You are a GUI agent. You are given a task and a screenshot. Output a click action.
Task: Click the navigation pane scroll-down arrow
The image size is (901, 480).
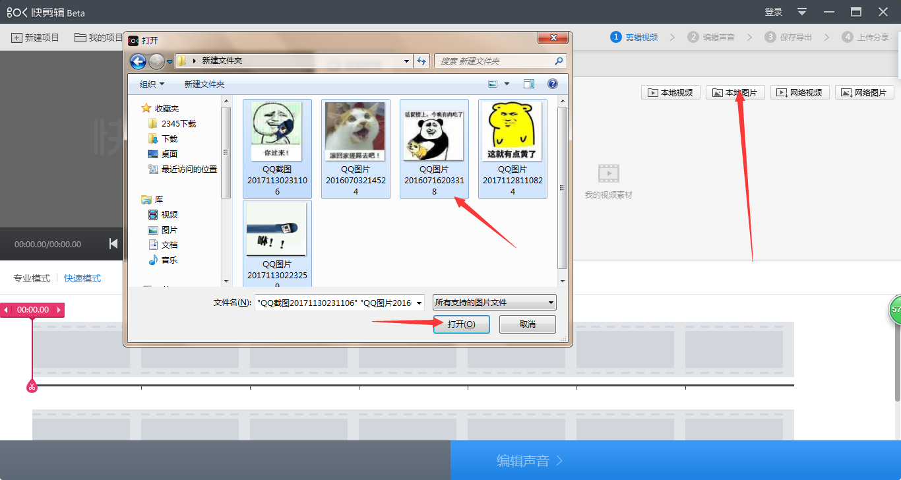pyautogui.click(x=226, y=281)
